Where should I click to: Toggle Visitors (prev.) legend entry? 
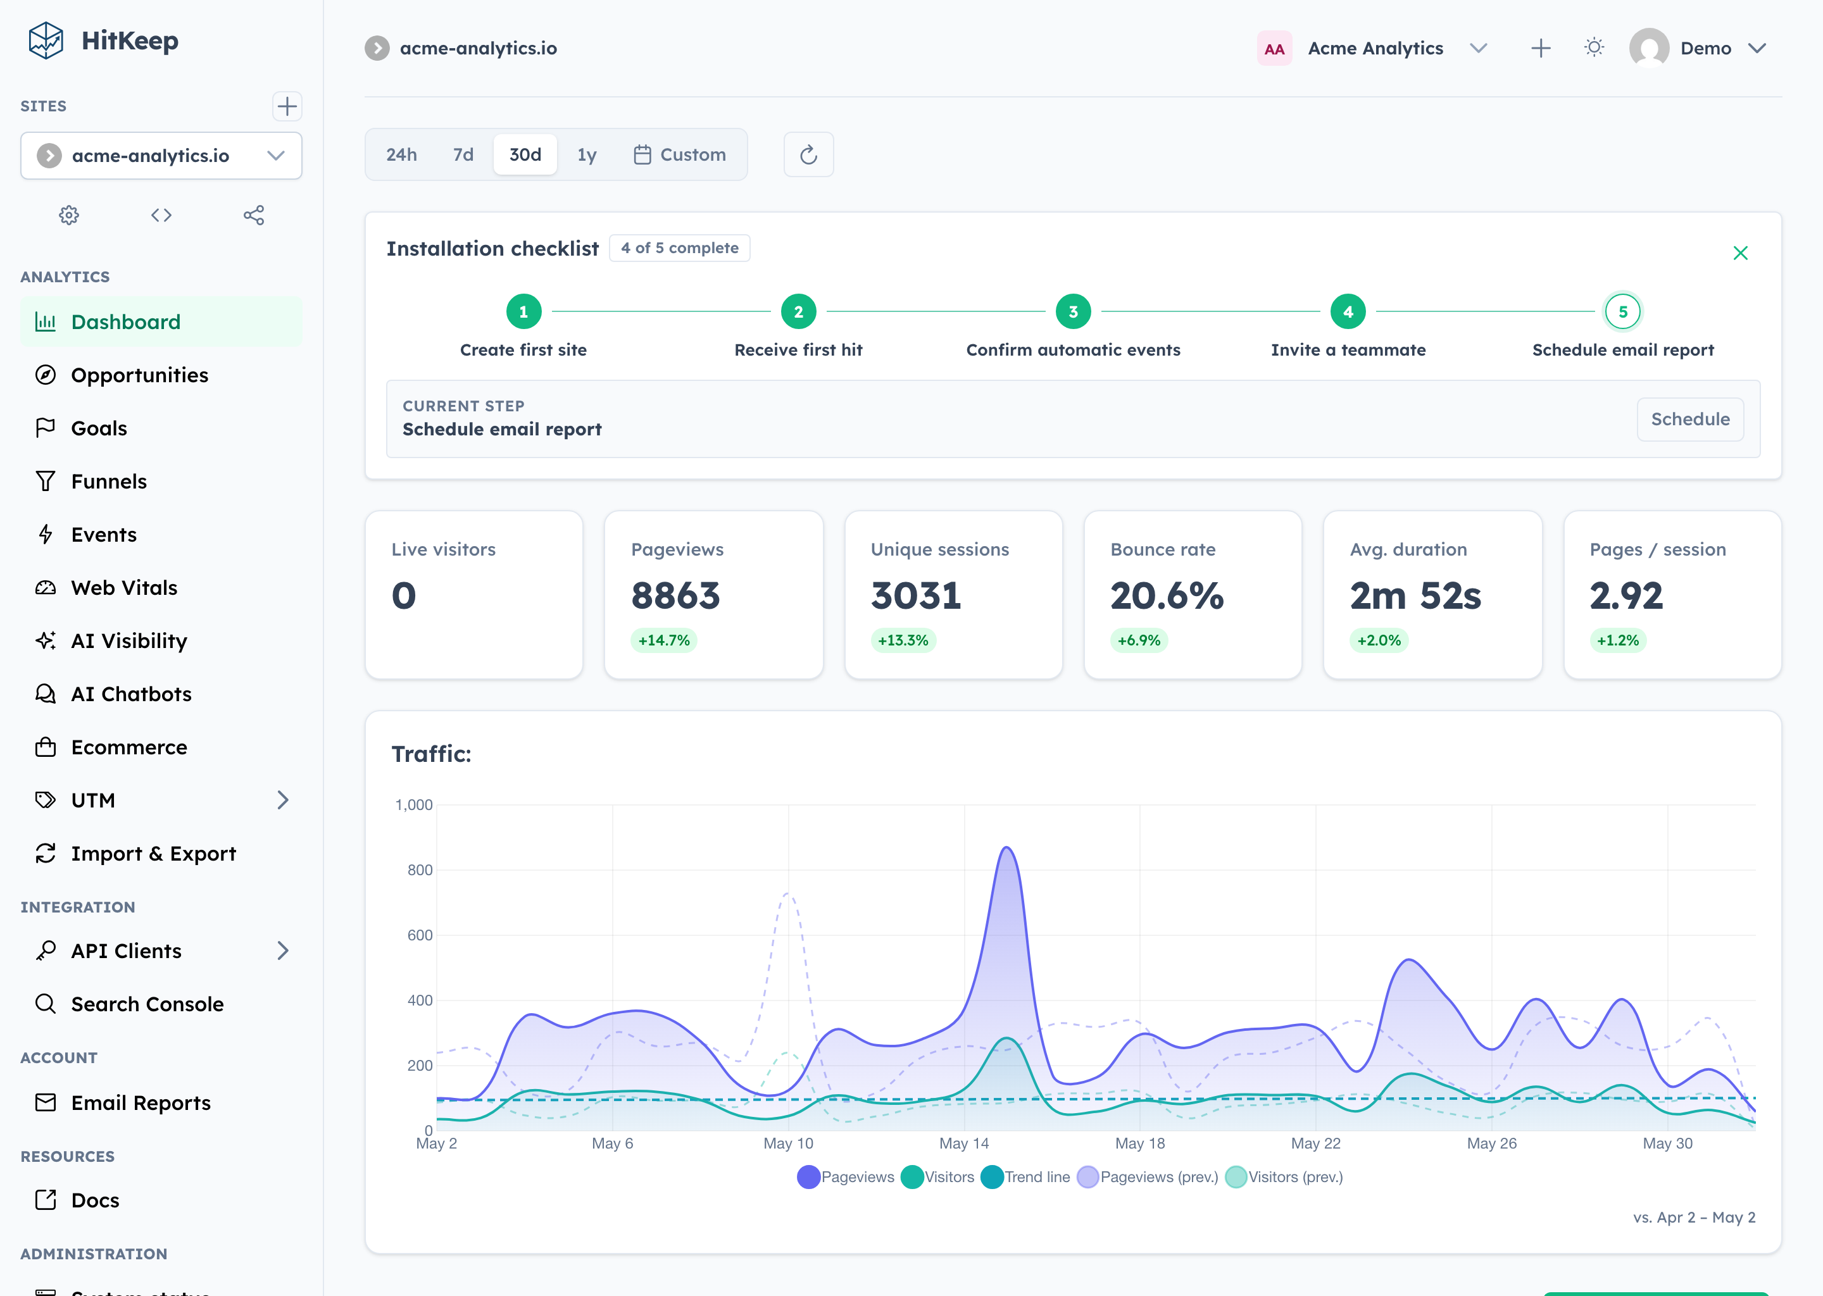(x=1284, y=1177)
